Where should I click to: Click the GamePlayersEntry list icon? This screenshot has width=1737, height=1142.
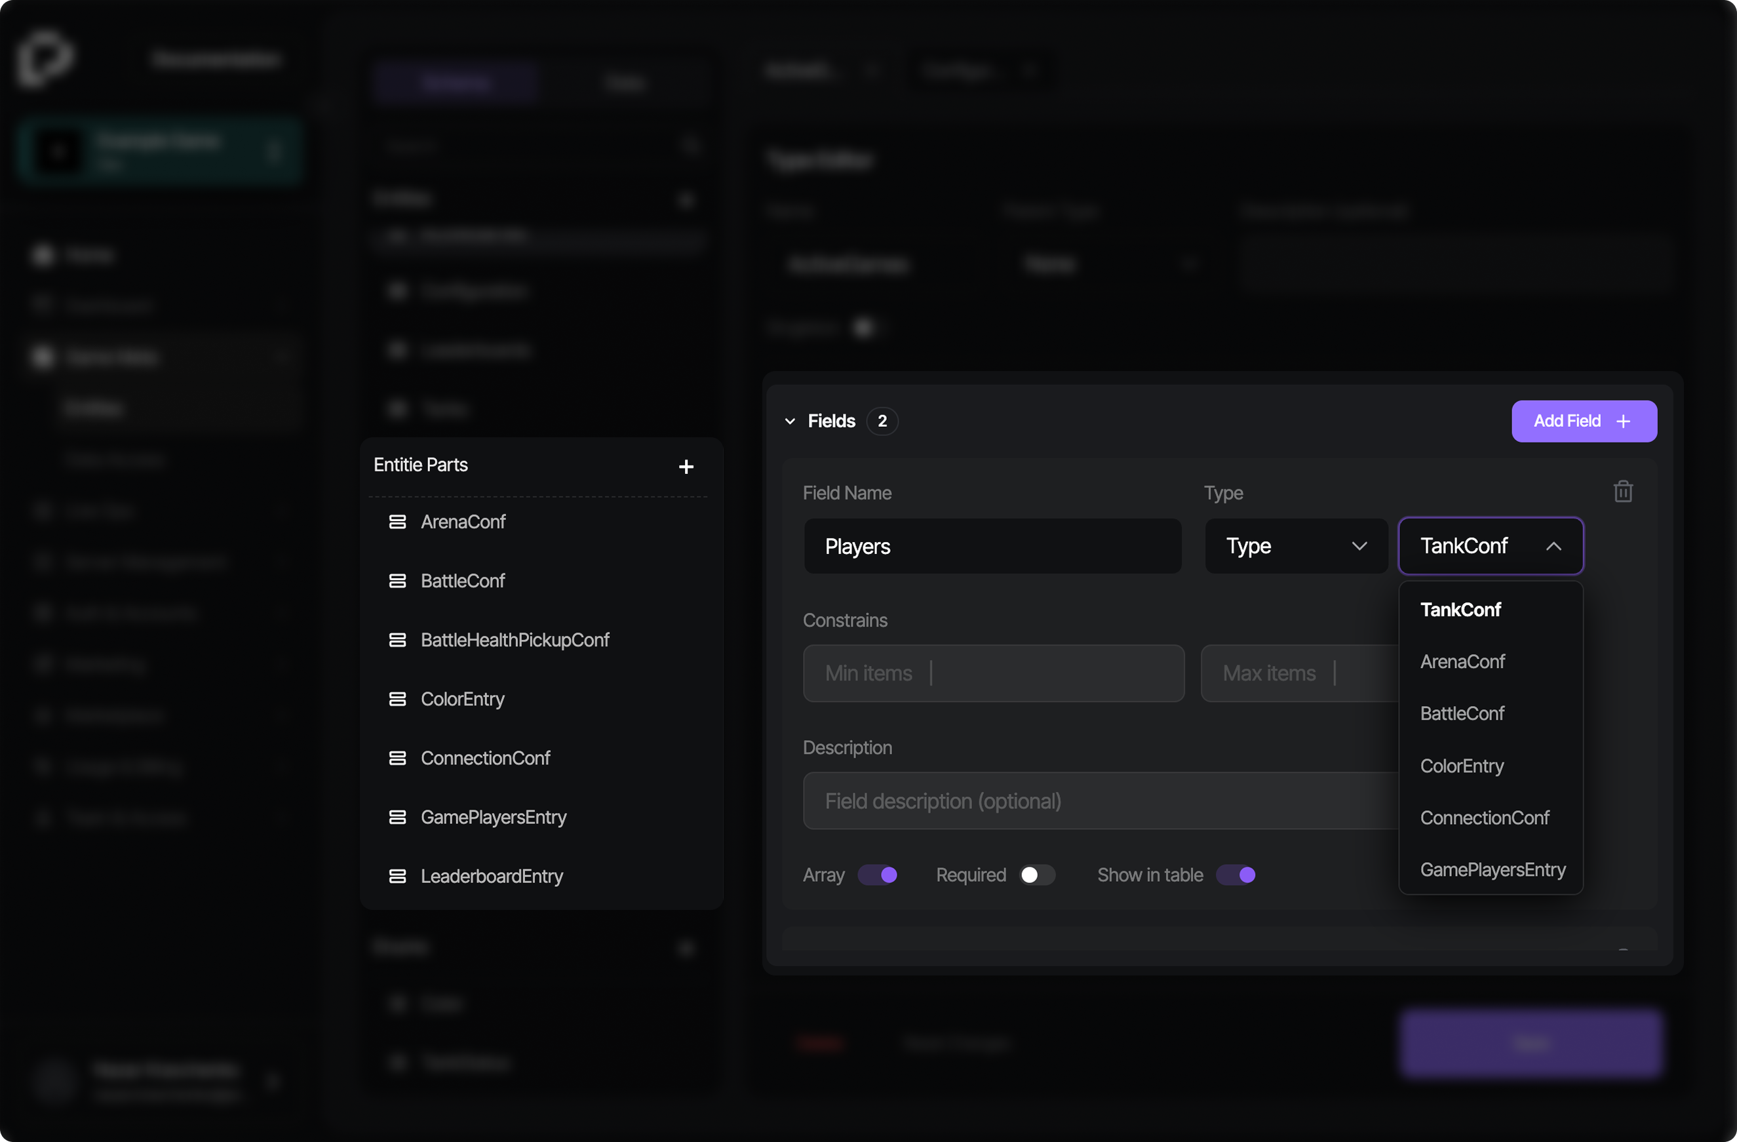coord(397,817)
